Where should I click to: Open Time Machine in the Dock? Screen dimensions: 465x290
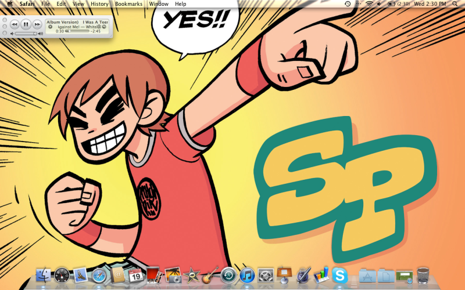click(x=228, y=275)
